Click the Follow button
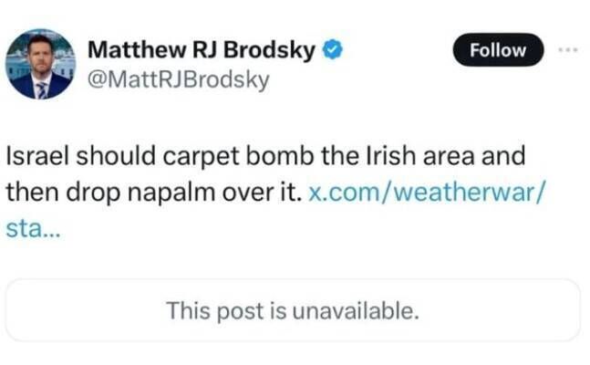 (497, 50)
